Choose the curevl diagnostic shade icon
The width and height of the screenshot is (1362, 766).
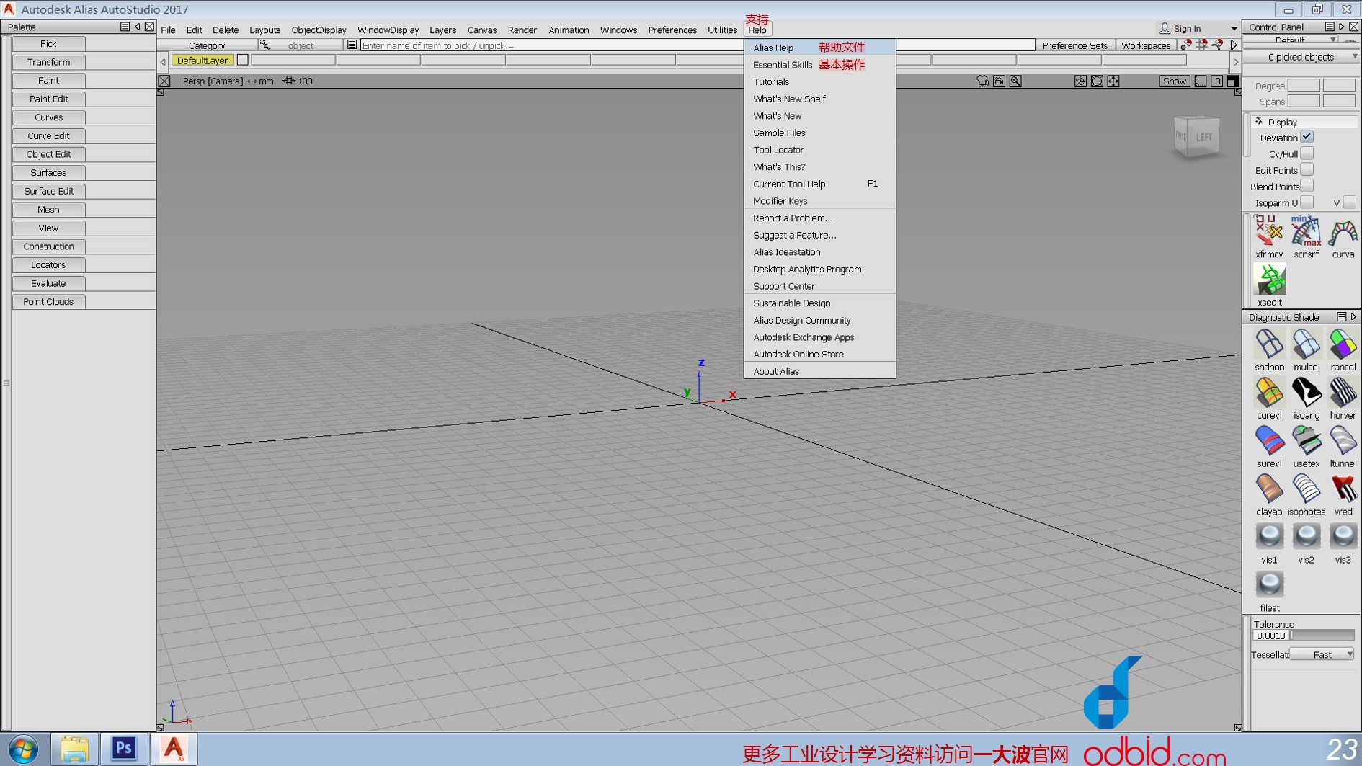pyautogui.click(x=1268, y=393)
